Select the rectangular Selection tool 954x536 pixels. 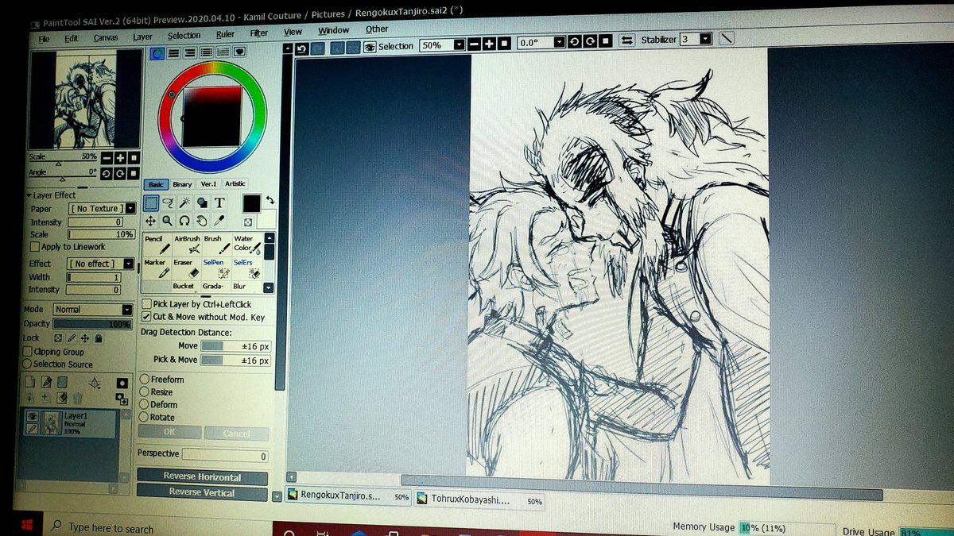[151, 203]
